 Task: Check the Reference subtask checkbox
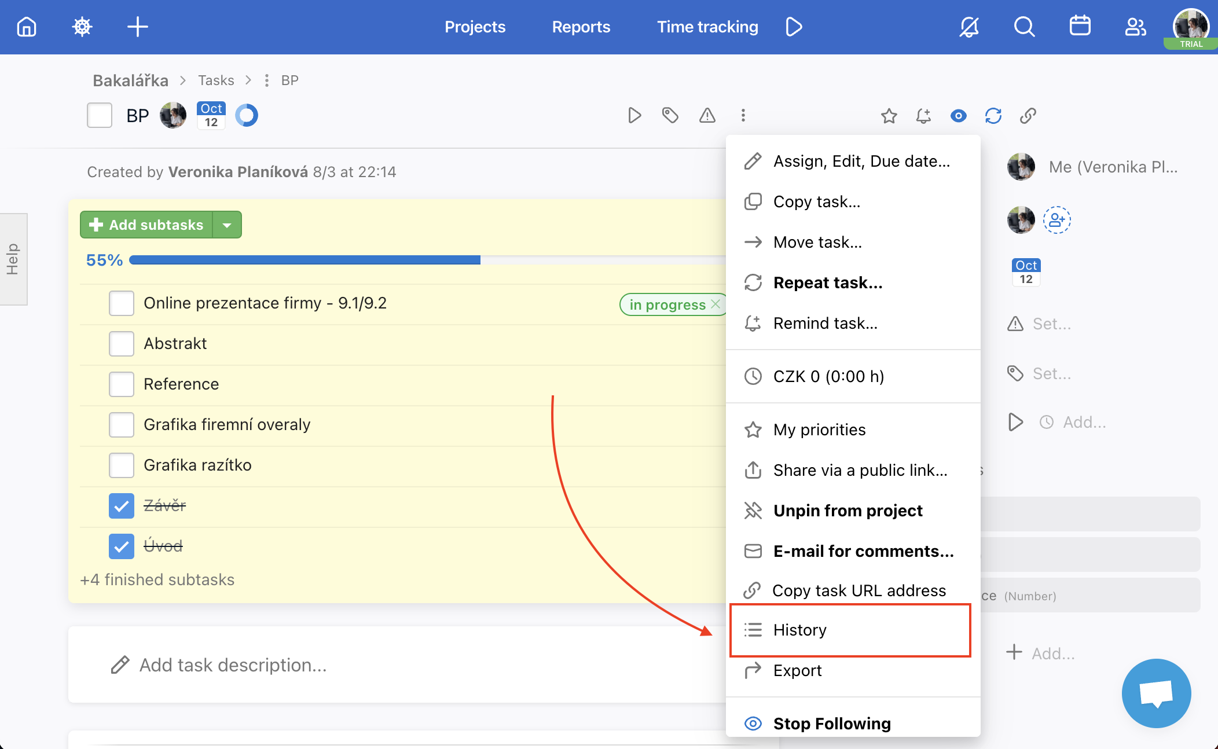click(122, 384)
